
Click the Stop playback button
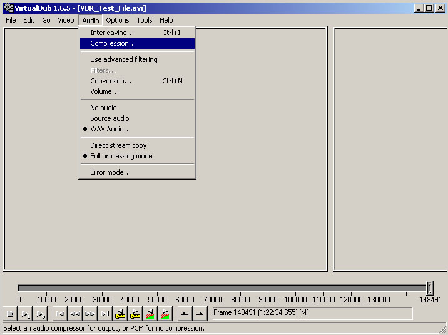point(10,314)
